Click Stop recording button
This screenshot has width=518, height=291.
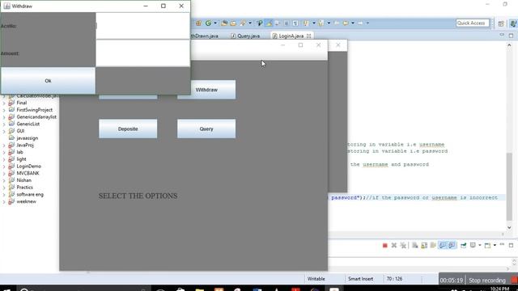pyautogui.click(x=487, y=280)
